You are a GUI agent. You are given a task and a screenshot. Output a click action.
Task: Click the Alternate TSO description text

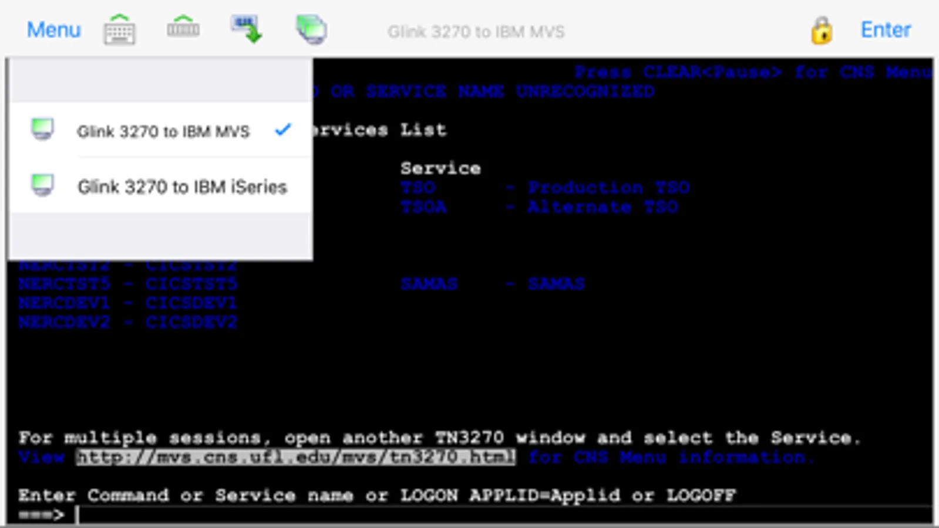(x=603, y=207)
